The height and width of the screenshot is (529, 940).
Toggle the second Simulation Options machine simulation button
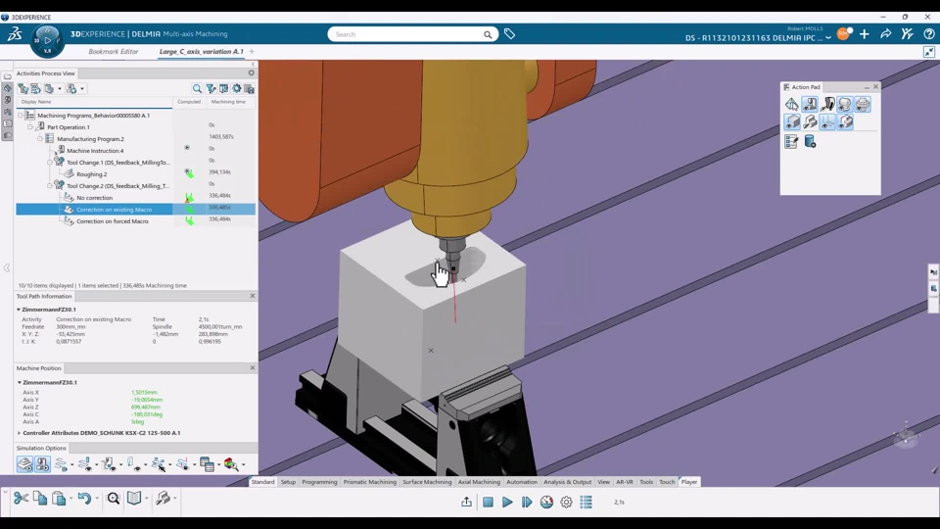[42, 464]
